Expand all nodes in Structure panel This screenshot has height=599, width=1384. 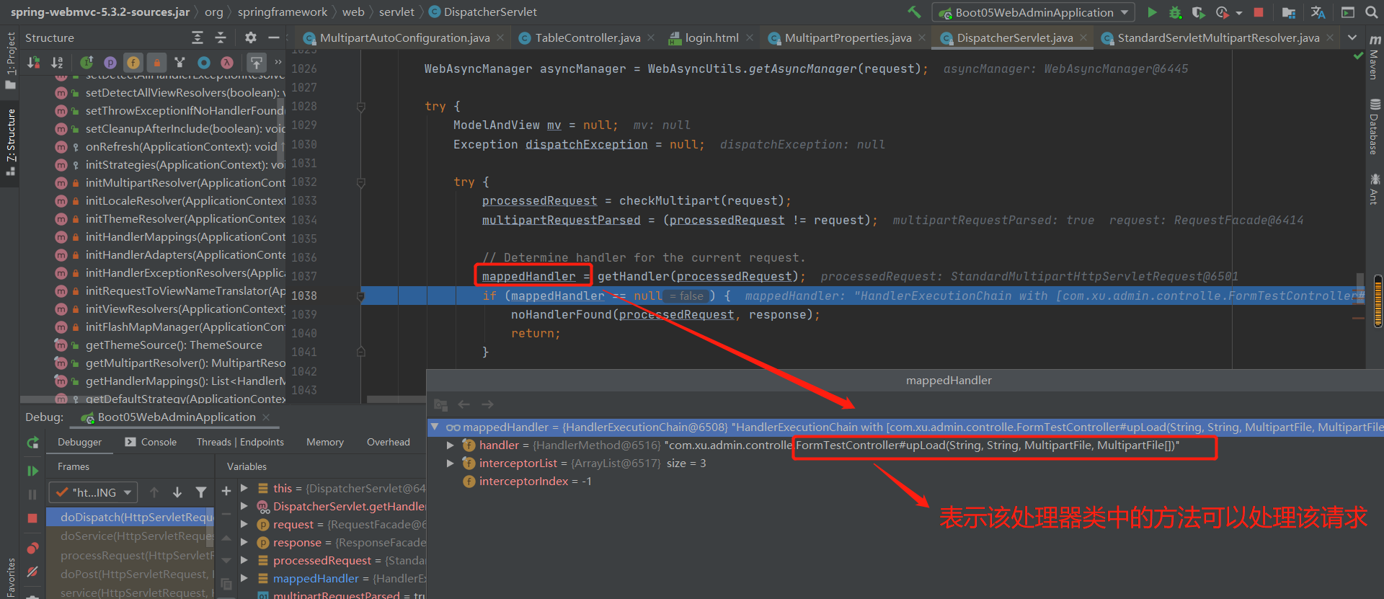198,37
